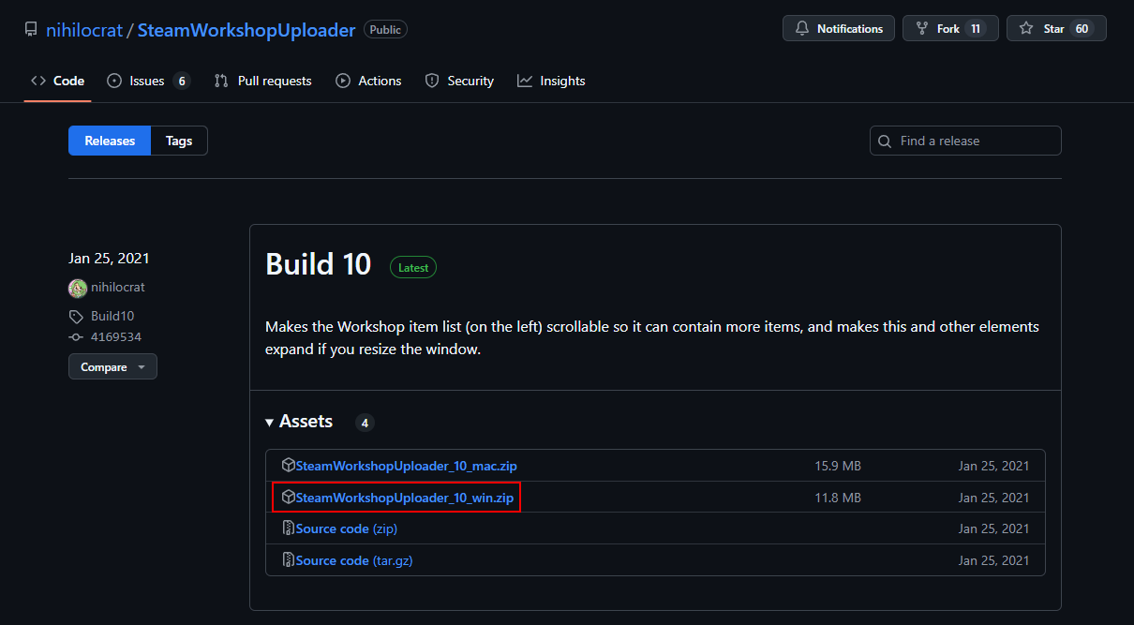Viewport: 1134px width, 625px height.
Task: Click the commit icon next to 4169534
Action: click(76, 336)
